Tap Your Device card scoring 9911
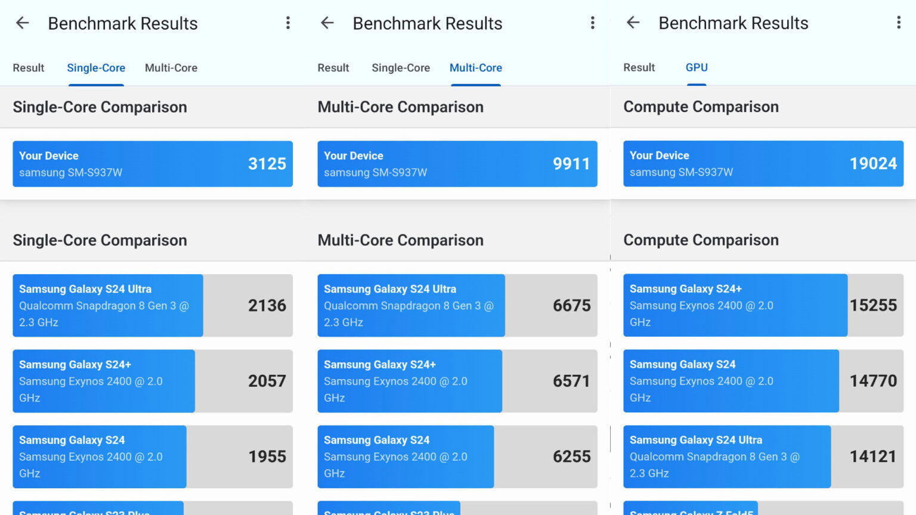Viewport: 916px width, 515px height. [457, 164]
